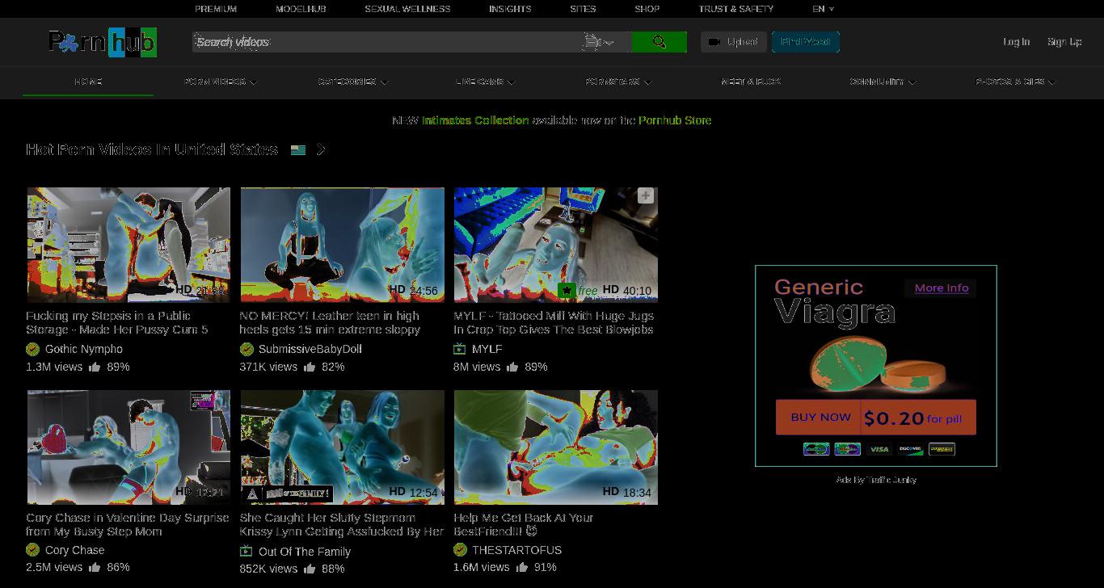This screenshot has width=1104, height=588.
Task: Open the Out Of The Family channel name
Action: (x=305, y=552)
